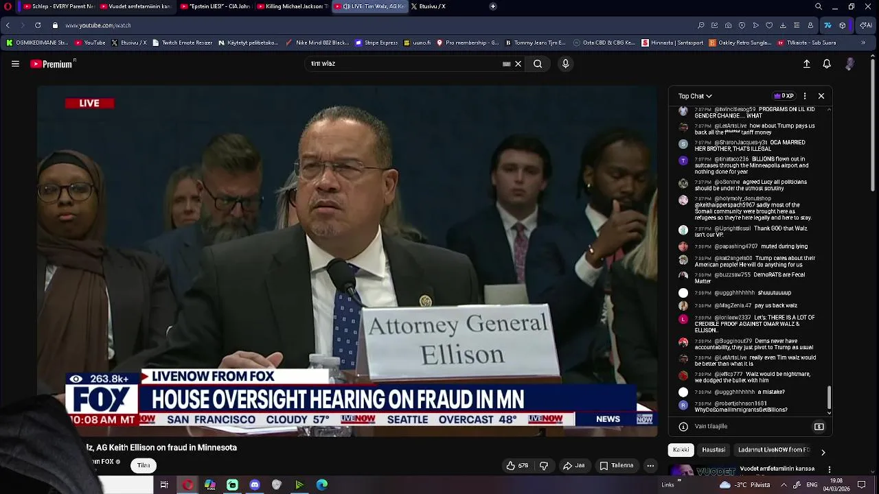Viewport: 879px width, 494px height.
Task: Switch to the Etusivu / X browser tab
Action: click(x=429, y=6)
